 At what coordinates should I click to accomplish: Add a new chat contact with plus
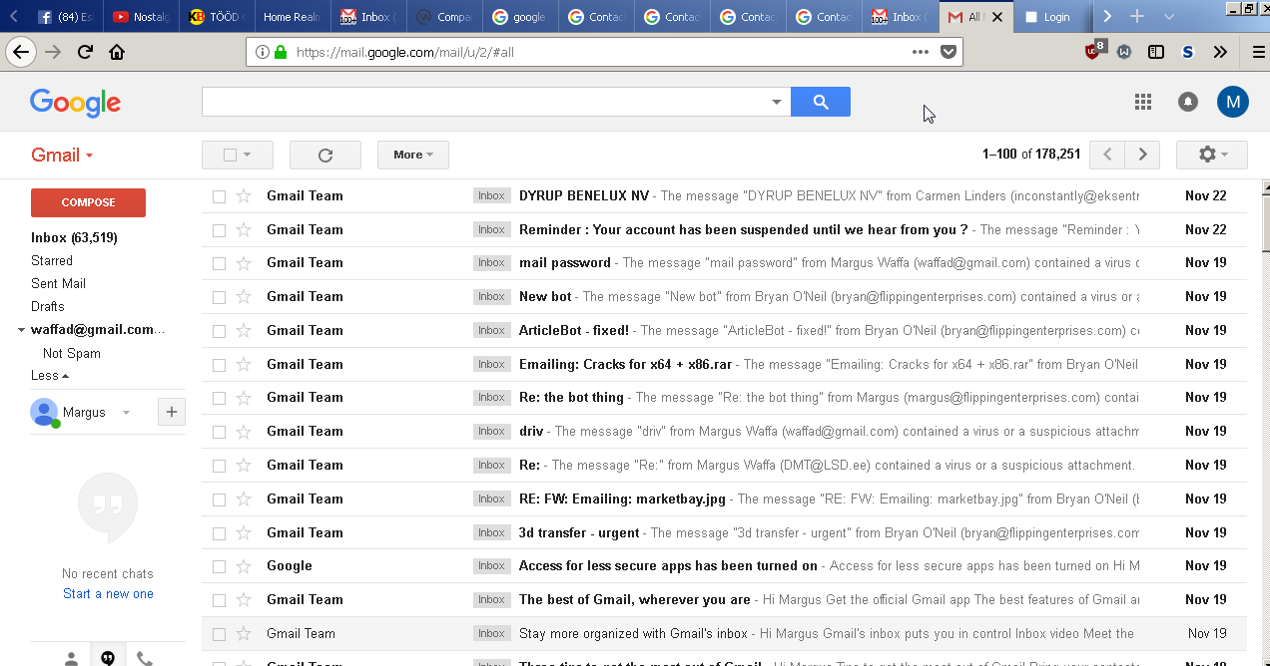click(171, 412)
